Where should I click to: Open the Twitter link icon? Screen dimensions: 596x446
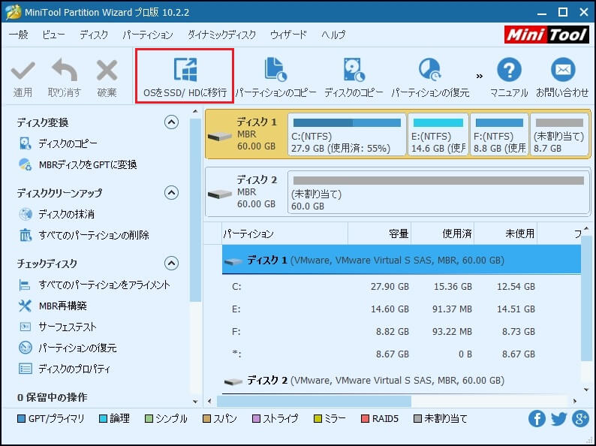pos(558,419)
